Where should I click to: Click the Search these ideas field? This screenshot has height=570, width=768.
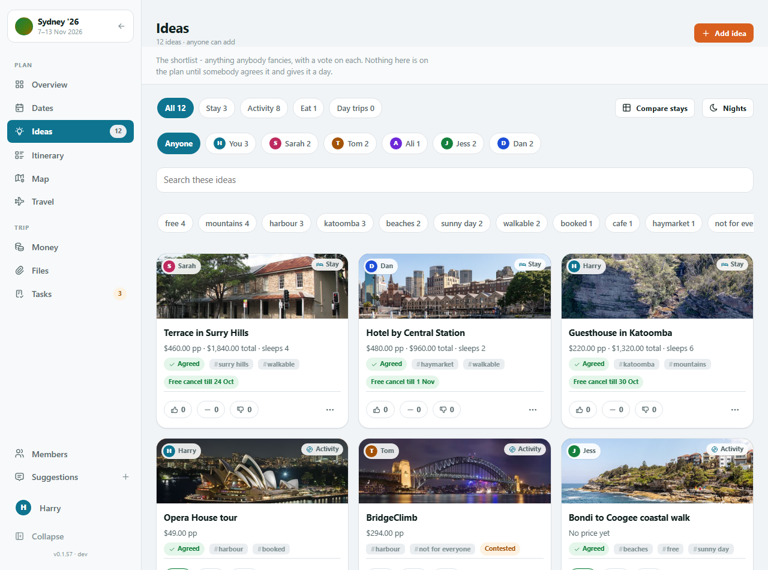point(455,180)
